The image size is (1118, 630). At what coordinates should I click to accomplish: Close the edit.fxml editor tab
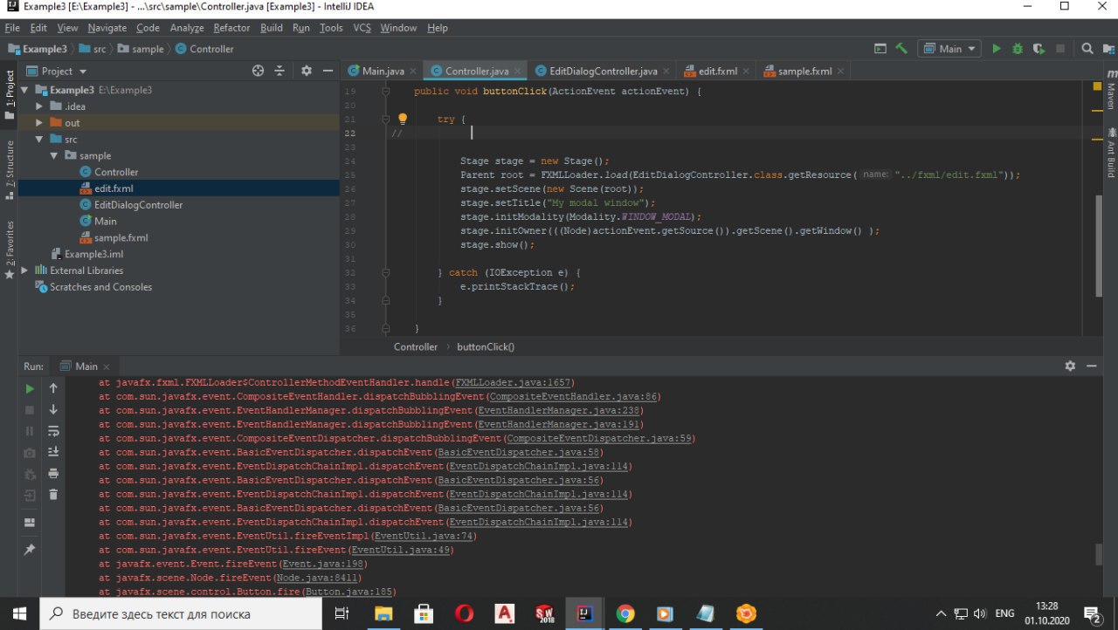pos(746,72)
